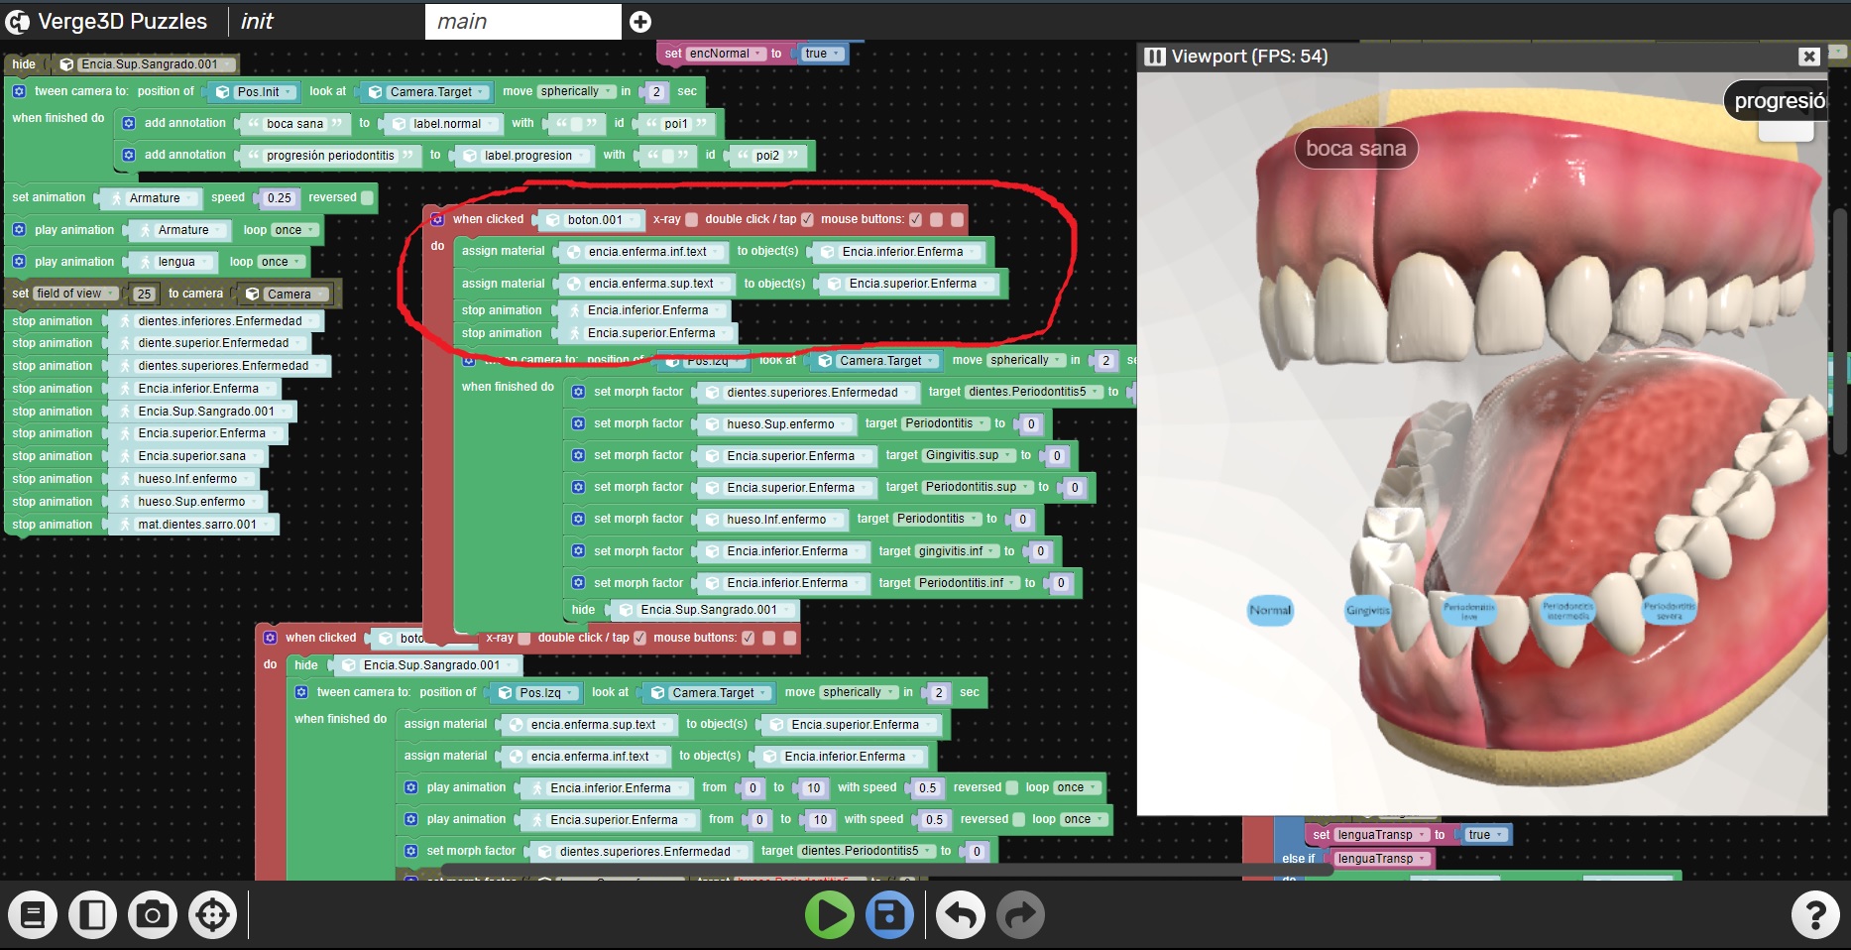Toggle first mouse button checkbox on boton.001 block
1851x950 pixels.
(915, 219)
